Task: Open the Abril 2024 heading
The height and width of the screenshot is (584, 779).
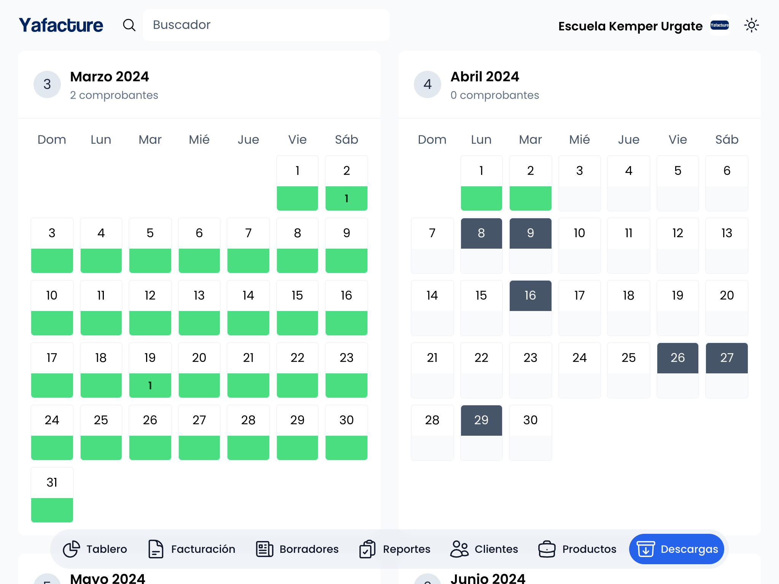Action: point(485,77)
